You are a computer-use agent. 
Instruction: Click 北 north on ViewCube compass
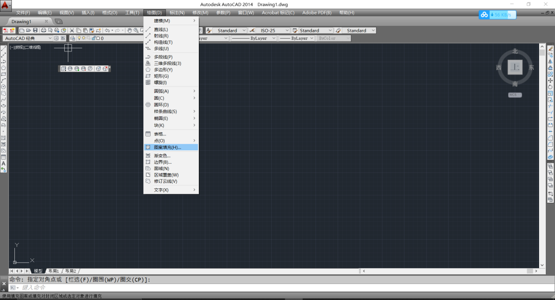pyautogui.click(x=515, y=51)
